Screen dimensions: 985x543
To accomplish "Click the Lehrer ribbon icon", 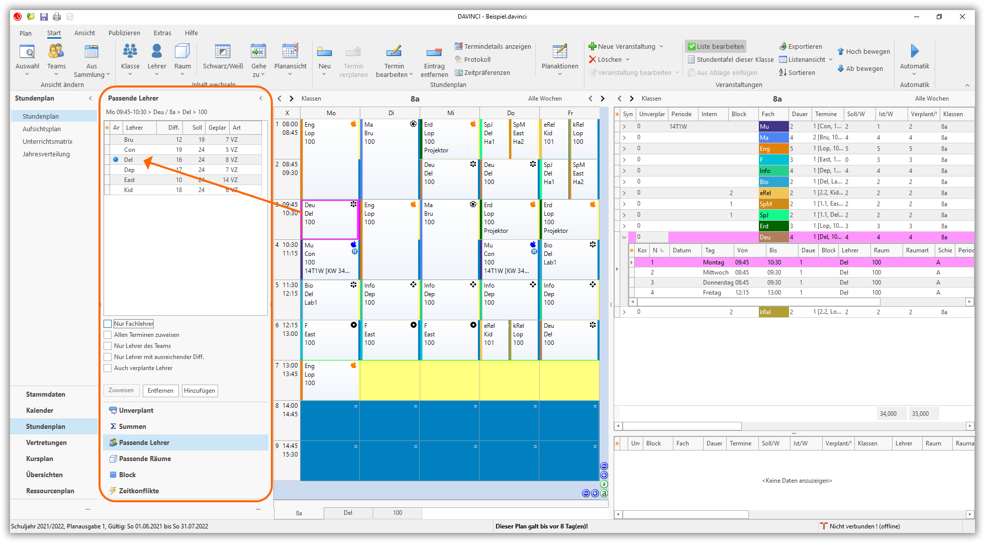I will [157, 51].
